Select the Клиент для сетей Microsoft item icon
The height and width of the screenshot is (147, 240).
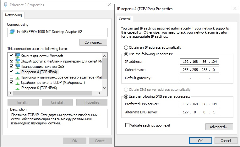click(18, 56)
